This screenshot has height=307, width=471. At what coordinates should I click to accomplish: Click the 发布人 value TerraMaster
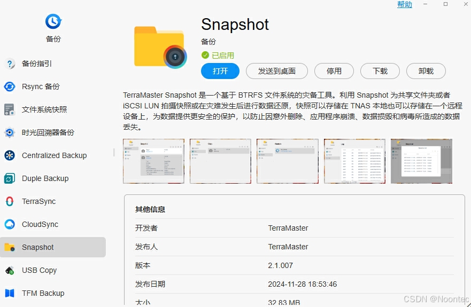288,247
